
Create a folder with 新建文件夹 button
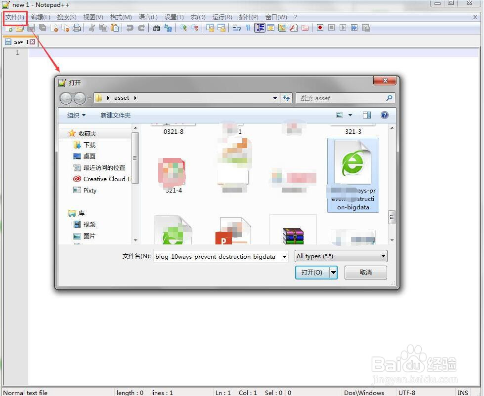coord(116,115)
